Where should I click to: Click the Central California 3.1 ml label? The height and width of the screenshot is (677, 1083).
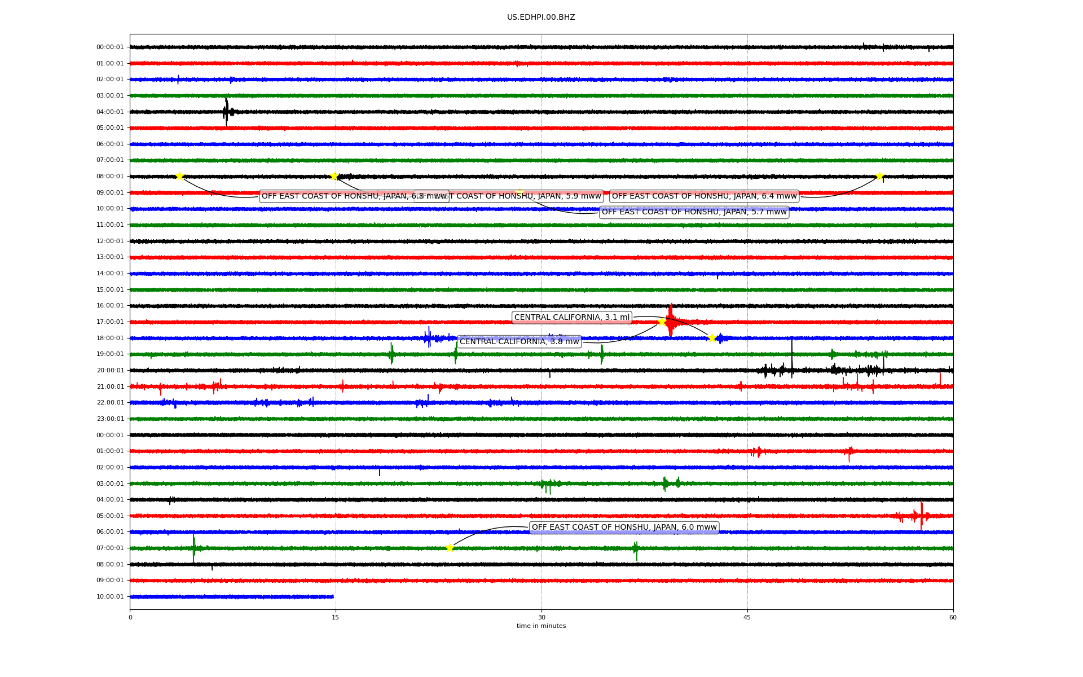[x=571, y=318]
